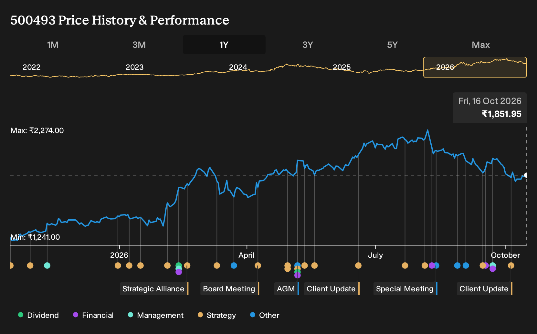Switch to the 3Y time range
Screen dimensions: 537x334
308,45
